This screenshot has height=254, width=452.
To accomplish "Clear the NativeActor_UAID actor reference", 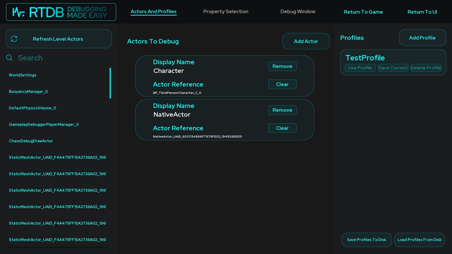I will click(282, 128).
